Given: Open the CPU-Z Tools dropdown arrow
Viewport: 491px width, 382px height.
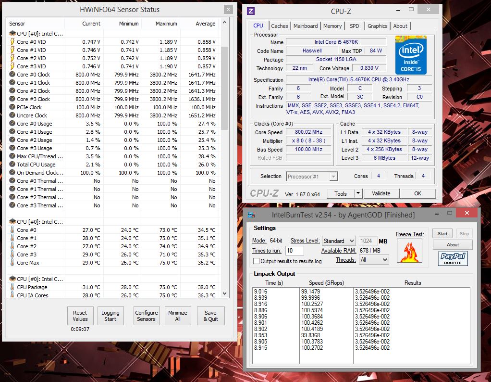Looking at the screenshot, I should [x=358, y=193].
